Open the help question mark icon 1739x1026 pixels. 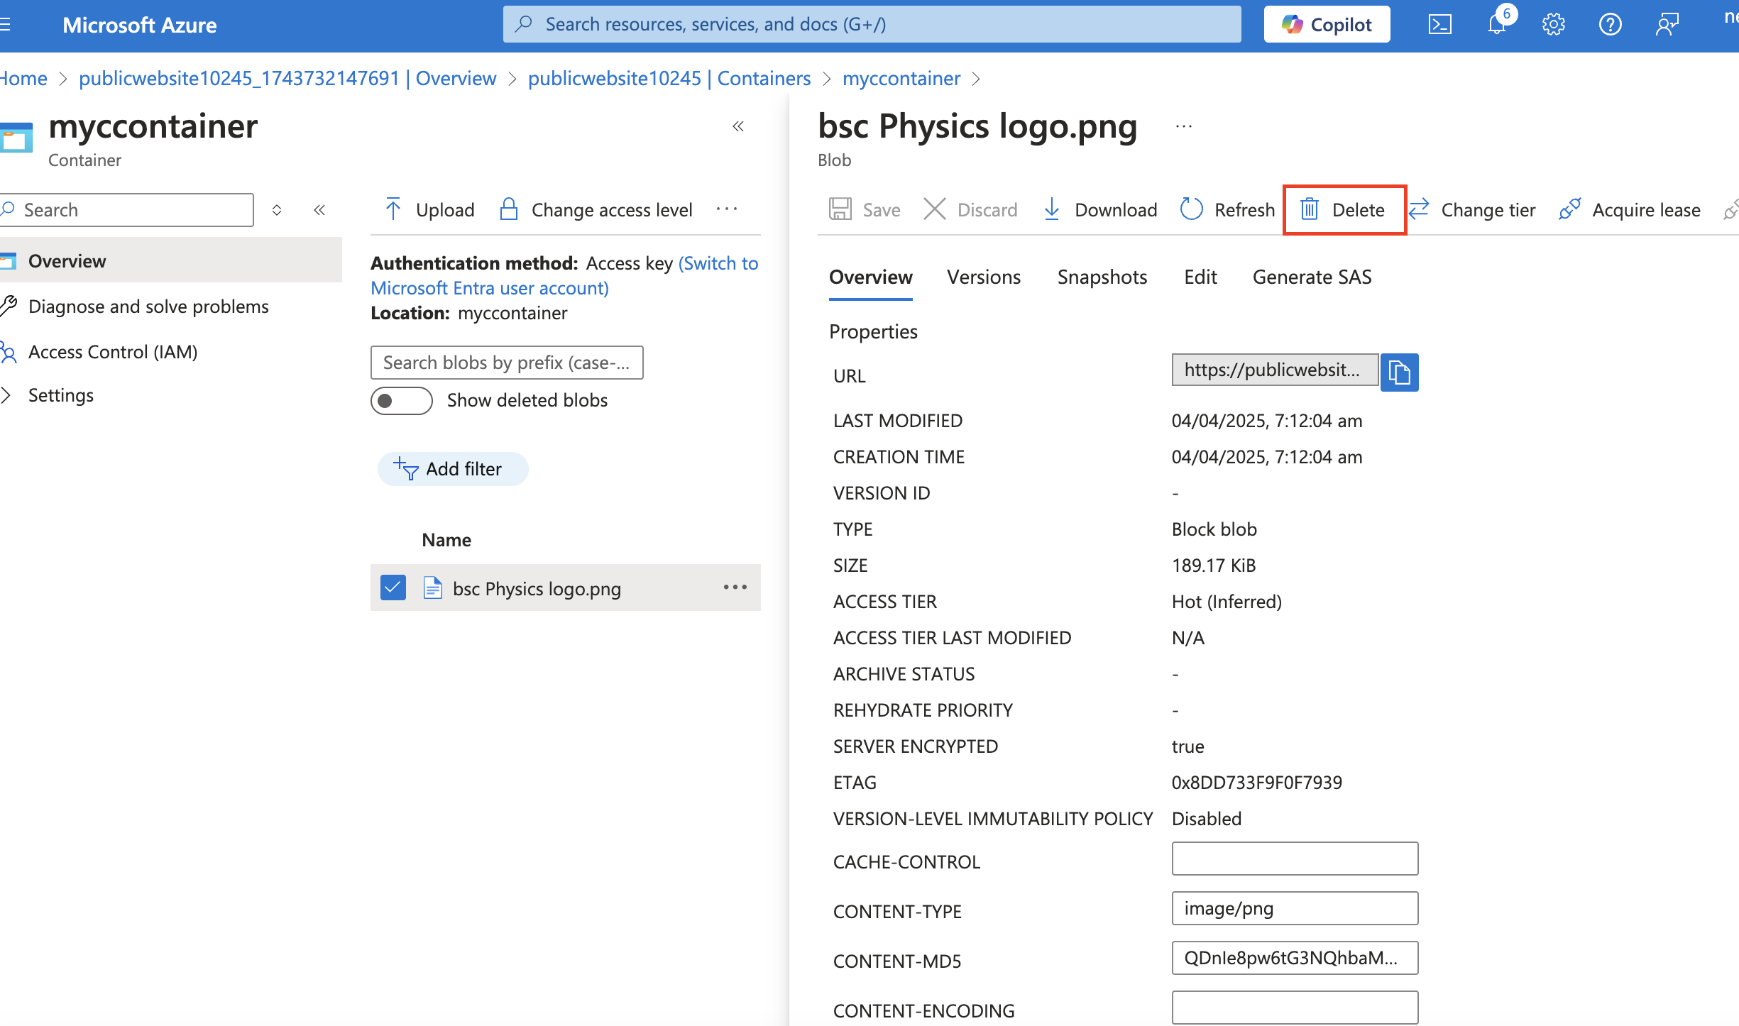(1610, 25)
